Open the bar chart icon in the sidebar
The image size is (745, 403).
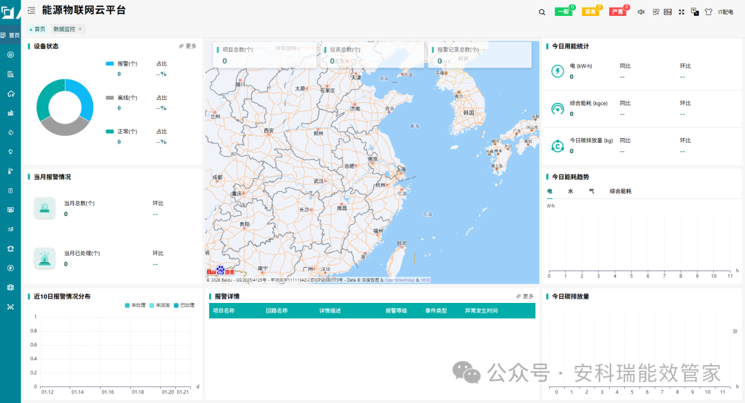pyautogui.click(x=10, y=113)
